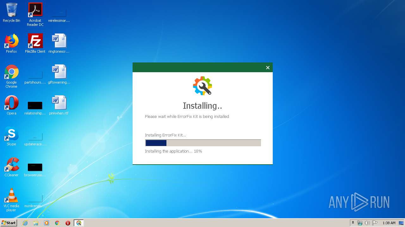This screenshot has width=405, height=227.
Task: Open Action Center flag icon
Action: point(375,223)
